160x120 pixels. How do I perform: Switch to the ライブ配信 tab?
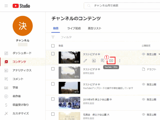click(74, 28)
